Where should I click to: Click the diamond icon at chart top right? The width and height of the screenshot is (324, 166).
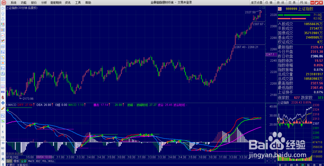(x=260, y=7)
